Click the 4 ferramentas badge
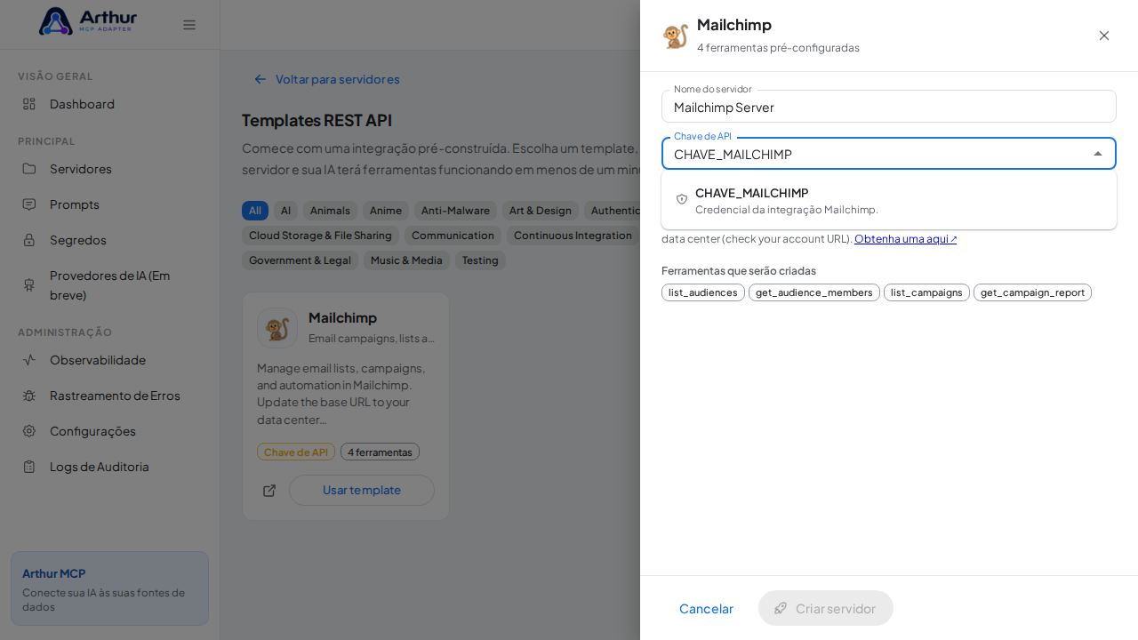Image resolution: width=1138 pixels, height=640 pixels. [380, 452]
